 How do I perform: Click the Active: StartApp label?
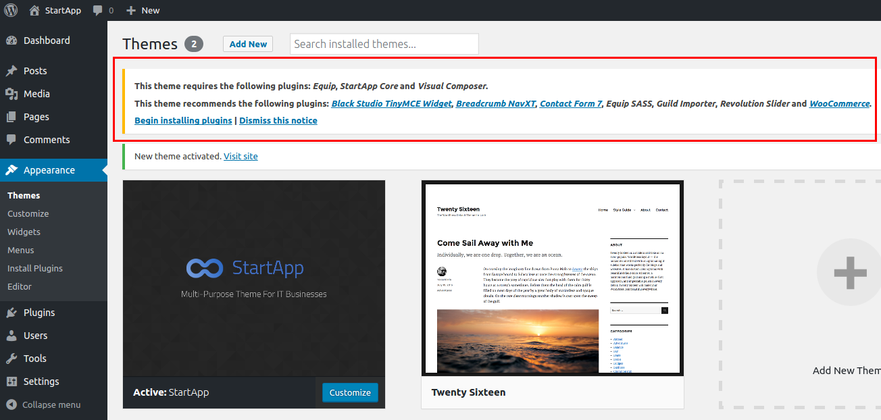click(x=171, y=392)
